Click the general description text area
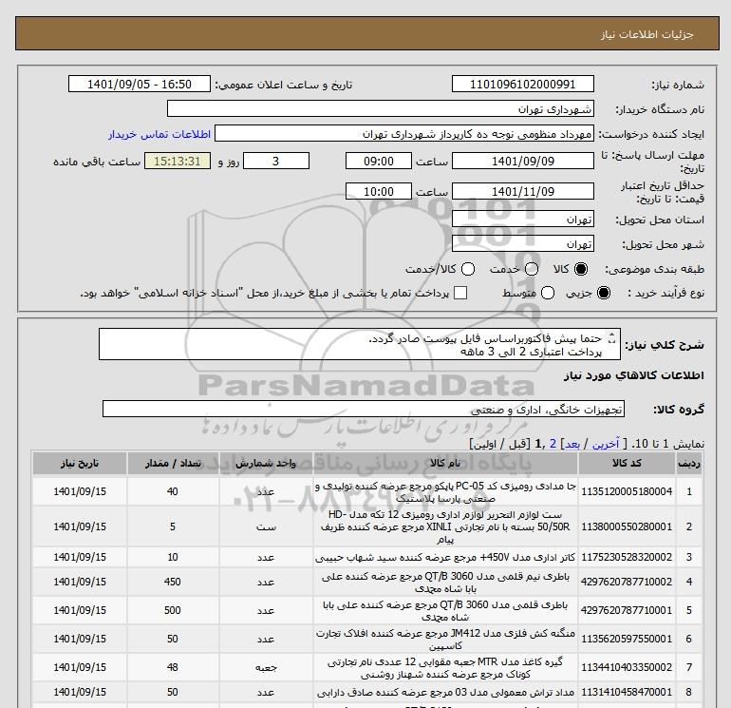Screen dimensions: 731x708 360,344
